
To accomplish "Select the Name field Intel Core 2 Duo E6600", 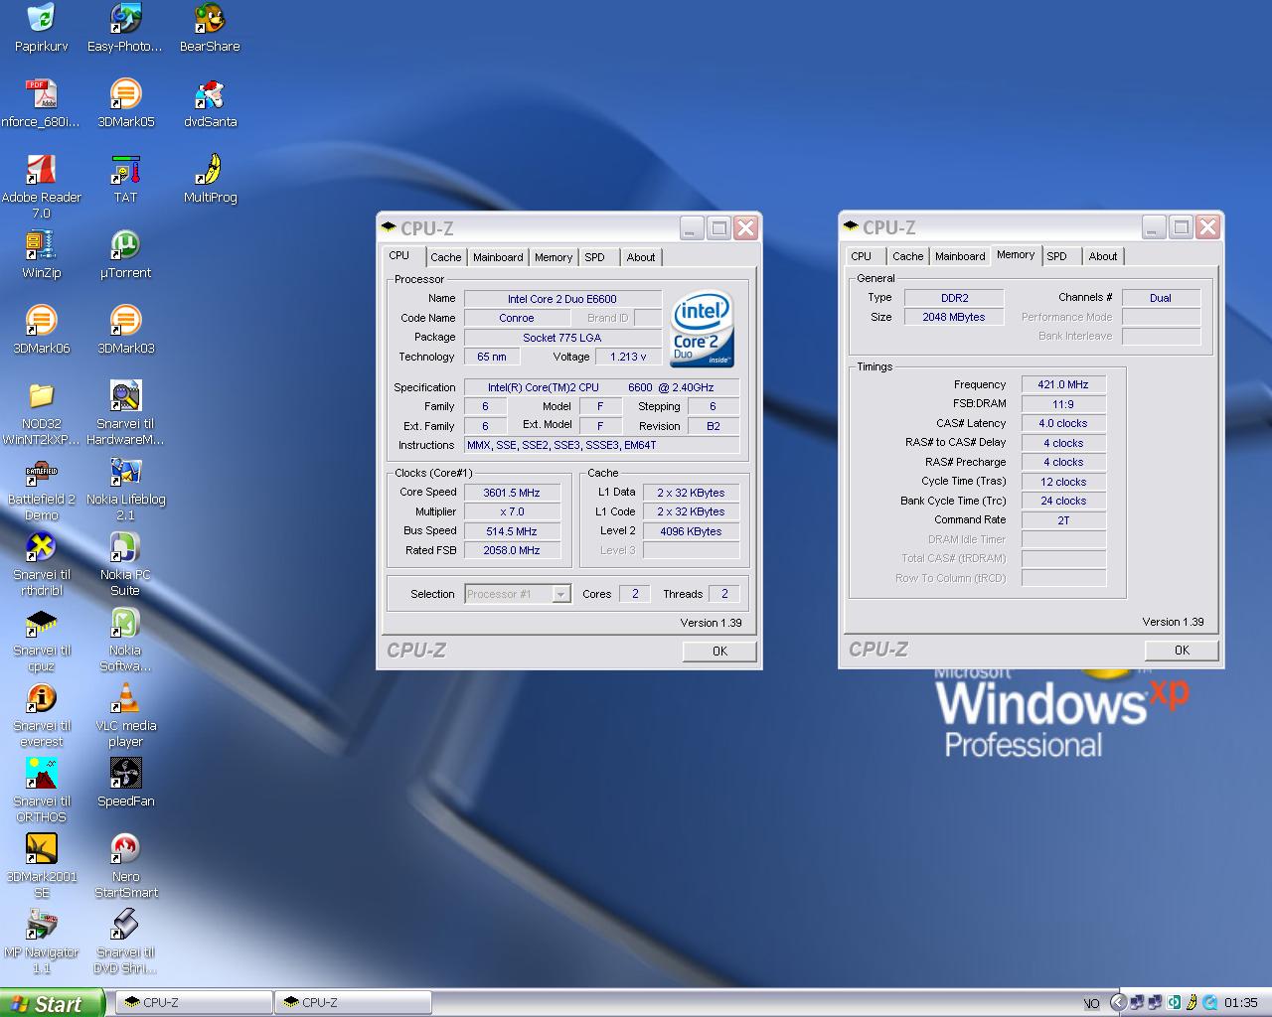I will (x=562, y=299).
